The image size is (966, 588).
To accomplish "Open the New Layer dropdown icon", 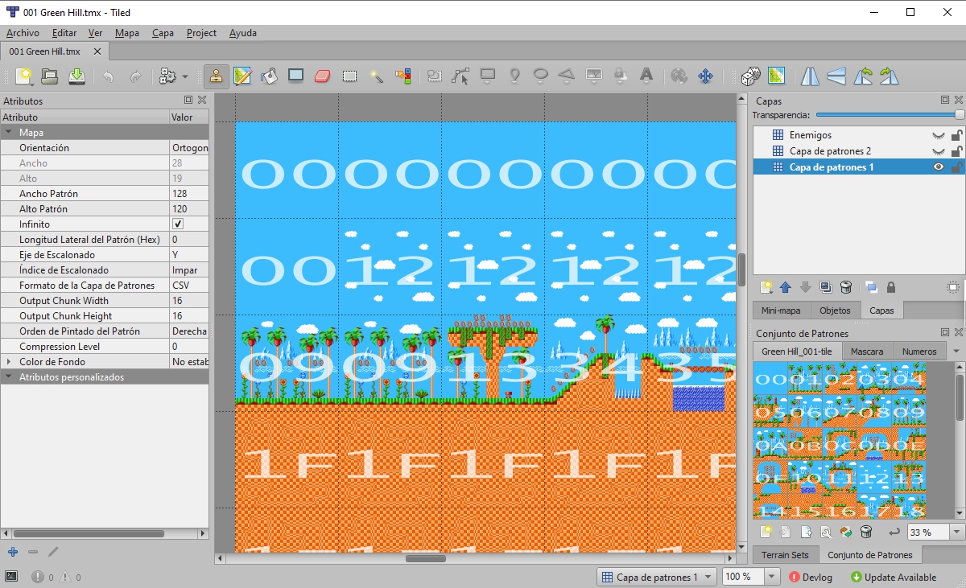I will 766,287.
